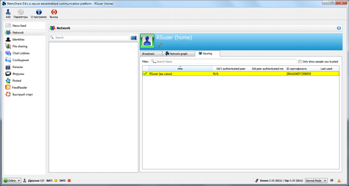Open the Online status dropdown
Screen dimensions: 349x186
pos(12,181)
